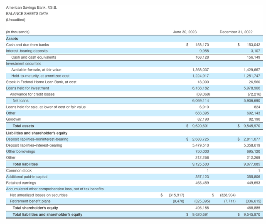Click 'Stock in Federal Home Loan Bank' label
Screen dimensions: 266x224
click(x=41, y=82)
